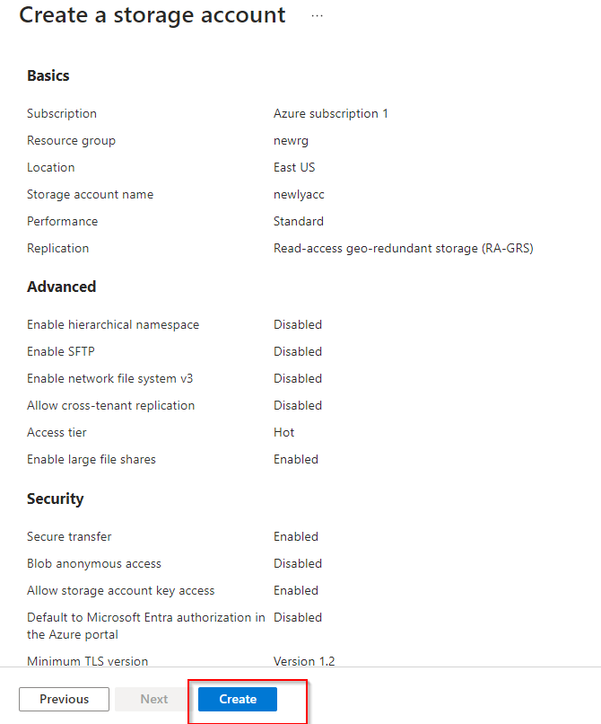601x724 pixels.
Task: Open the ellipsis menu beside the page title
Action: (x=317, y=16)
